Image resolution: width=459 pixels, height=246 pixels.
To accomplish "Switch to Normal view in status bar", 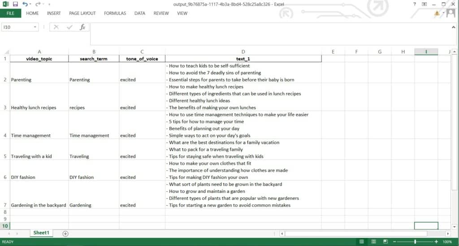I will 361,242.
